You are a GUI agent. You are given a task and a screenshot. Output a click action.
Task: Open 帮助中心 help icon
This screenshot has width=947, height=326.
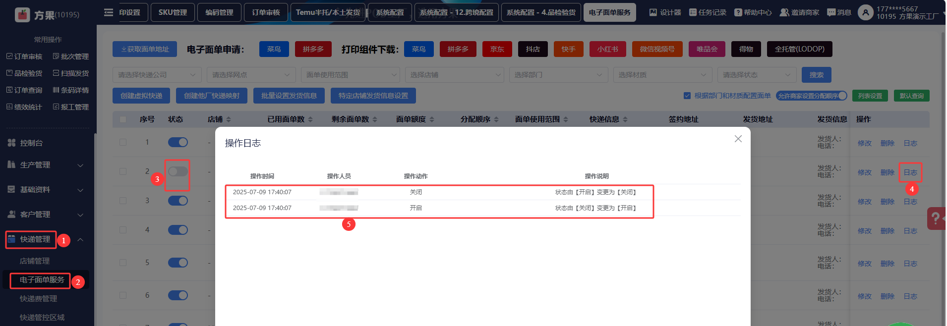[753, 12]
